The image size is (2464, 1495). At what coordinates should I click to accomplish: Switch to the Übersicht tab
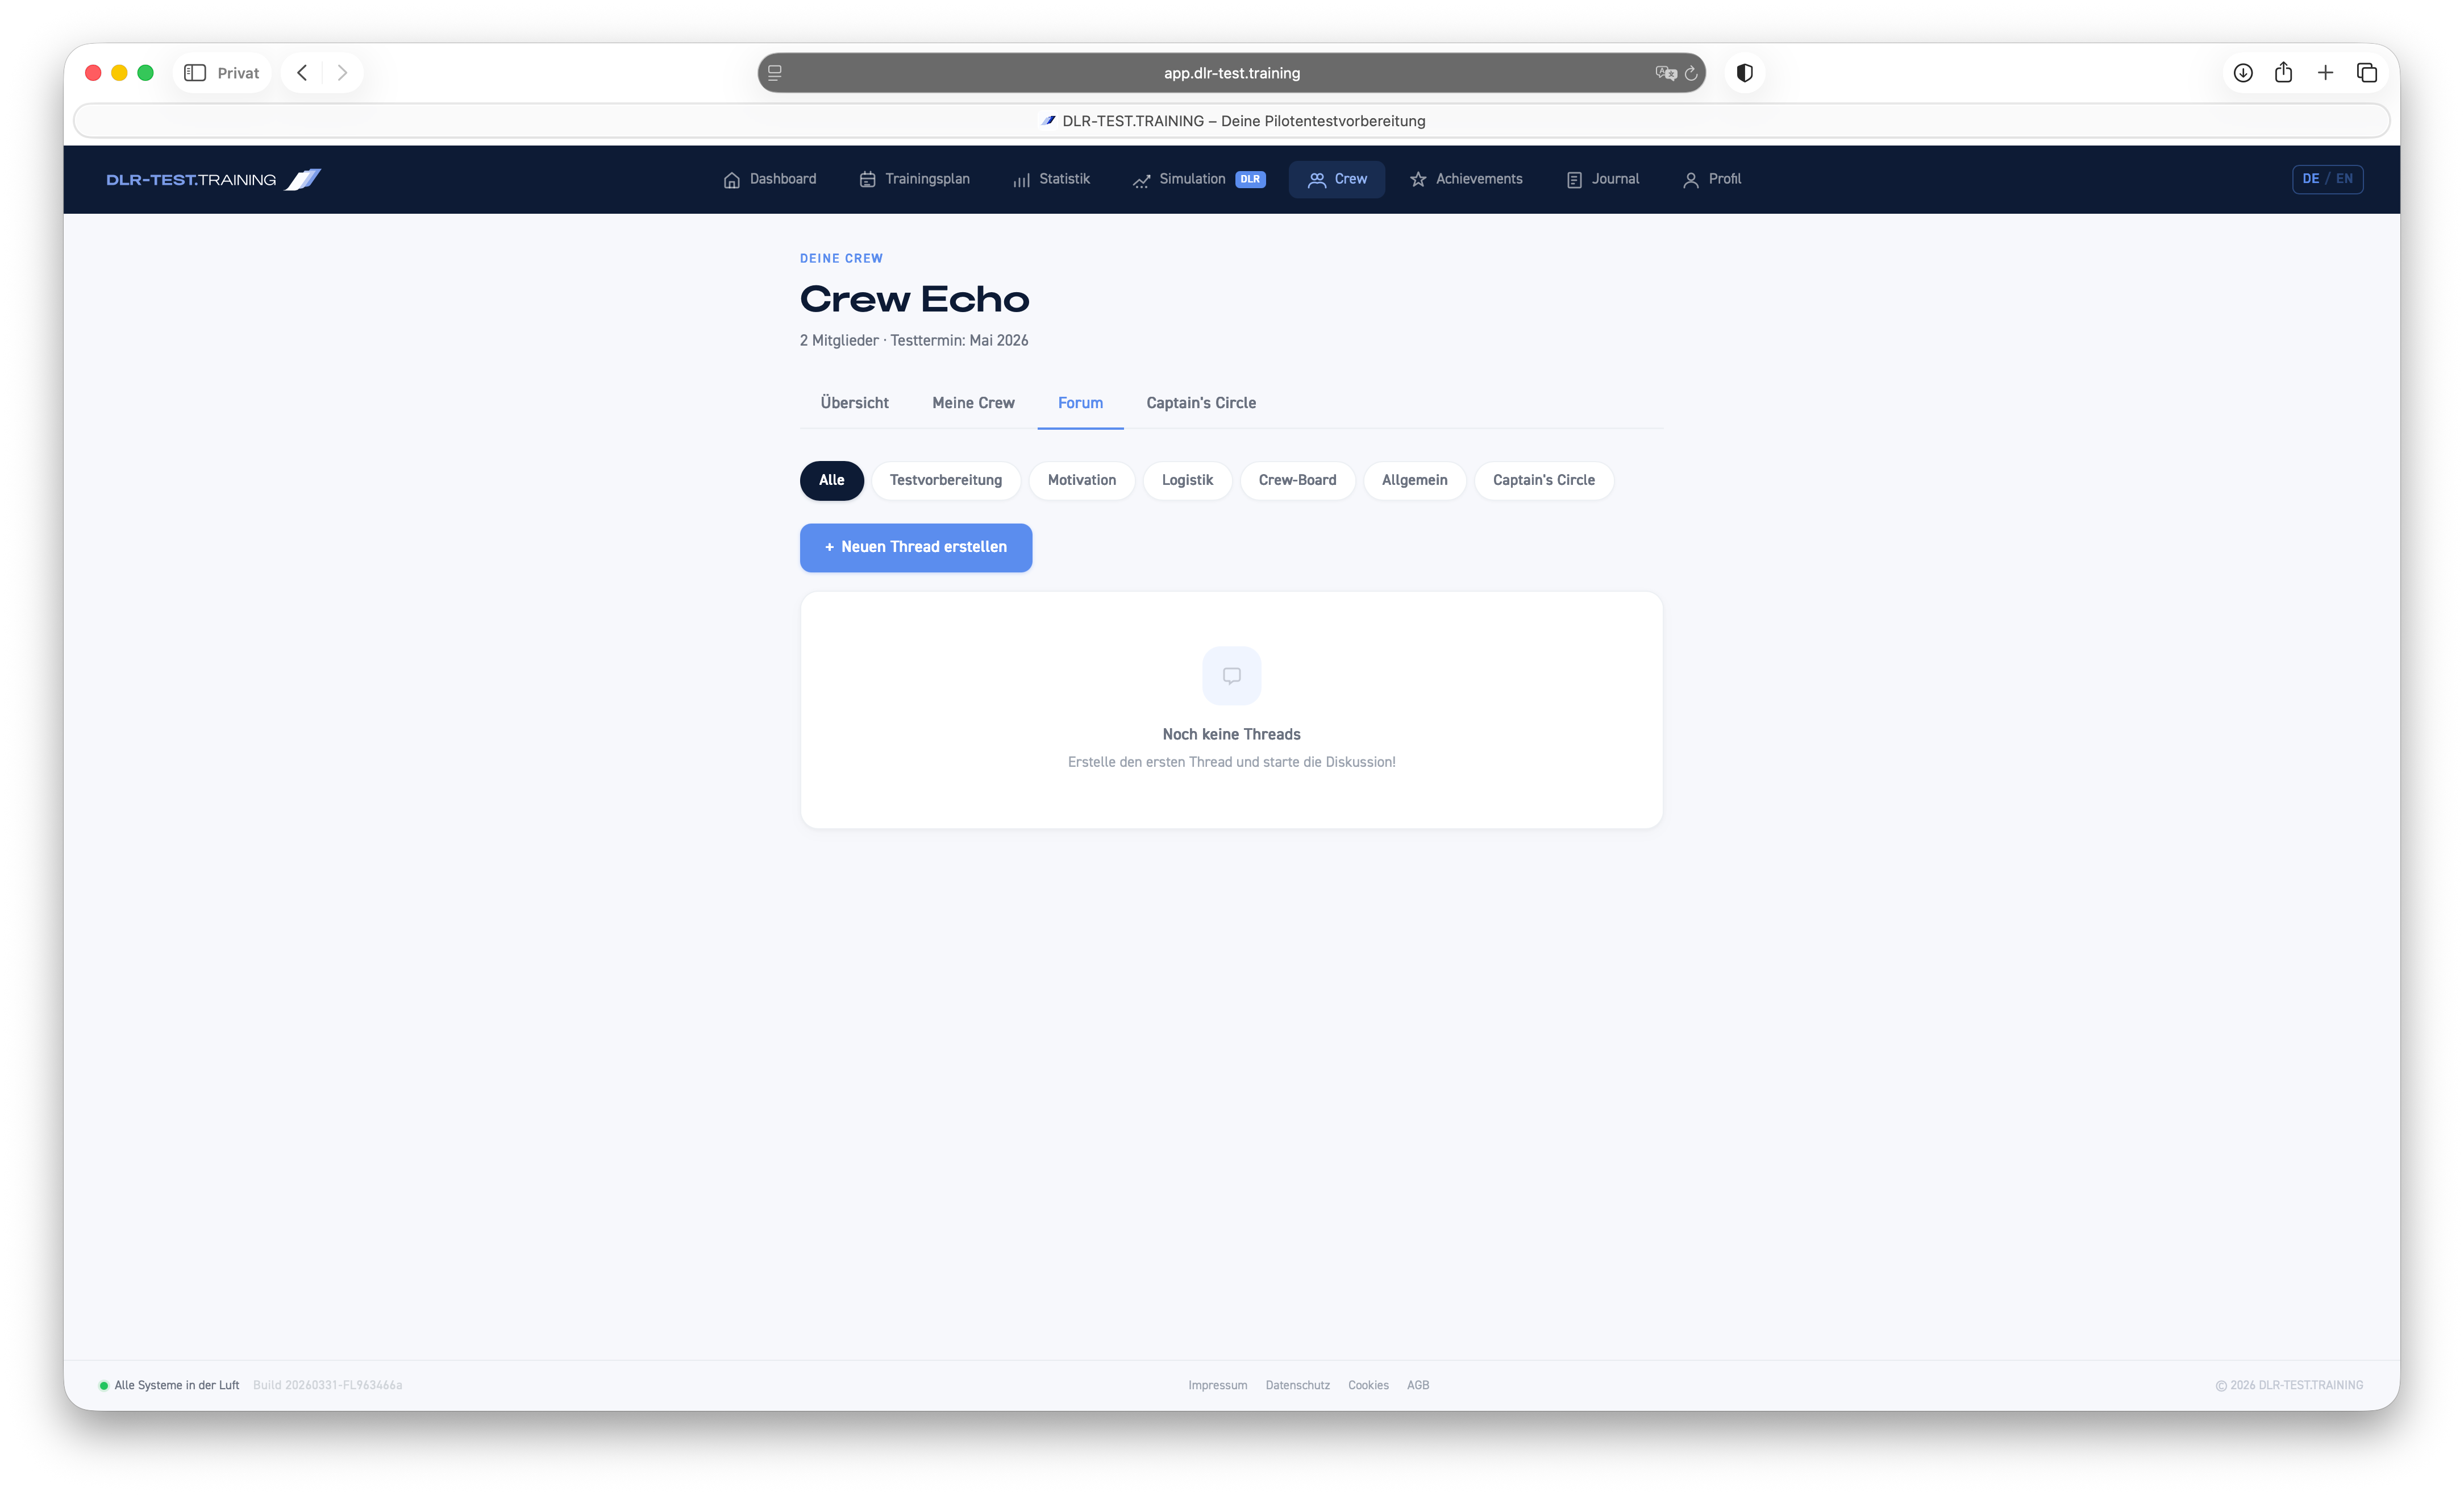[854, 403]
